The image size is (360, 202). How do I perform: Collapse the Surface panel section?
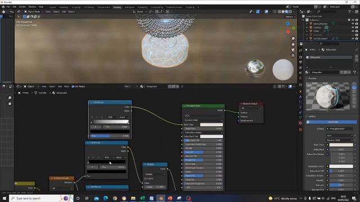click(312, 116)
